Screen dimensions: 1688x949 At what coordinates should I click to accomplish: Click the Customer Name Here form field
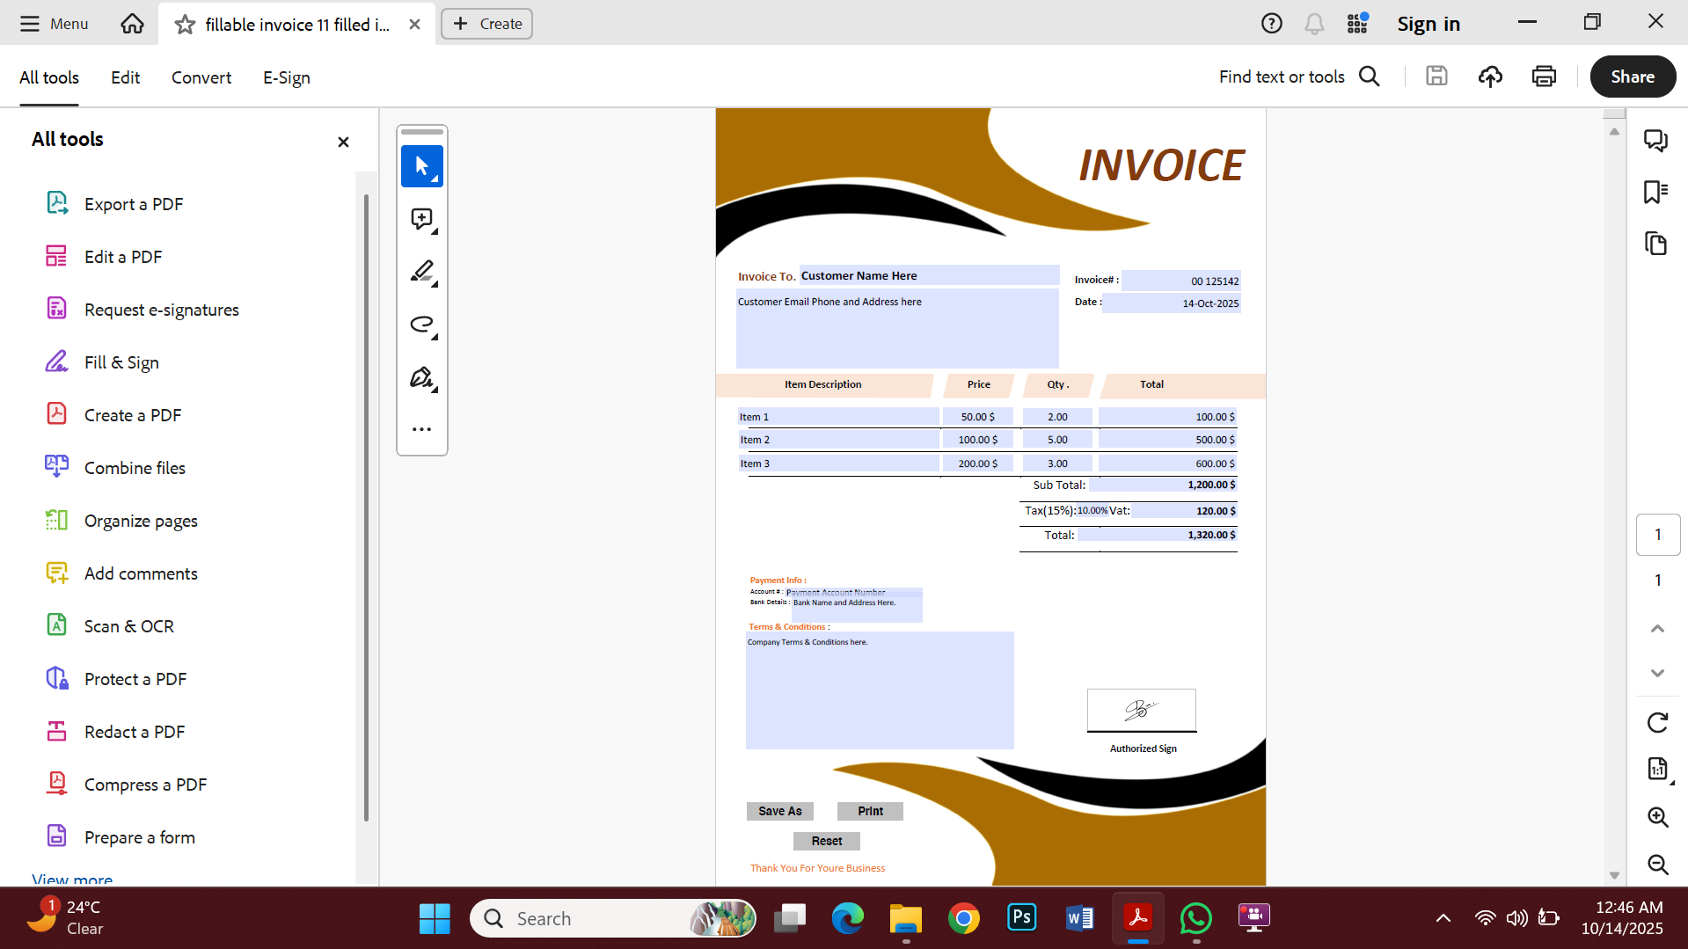click(x=928, y=275)
